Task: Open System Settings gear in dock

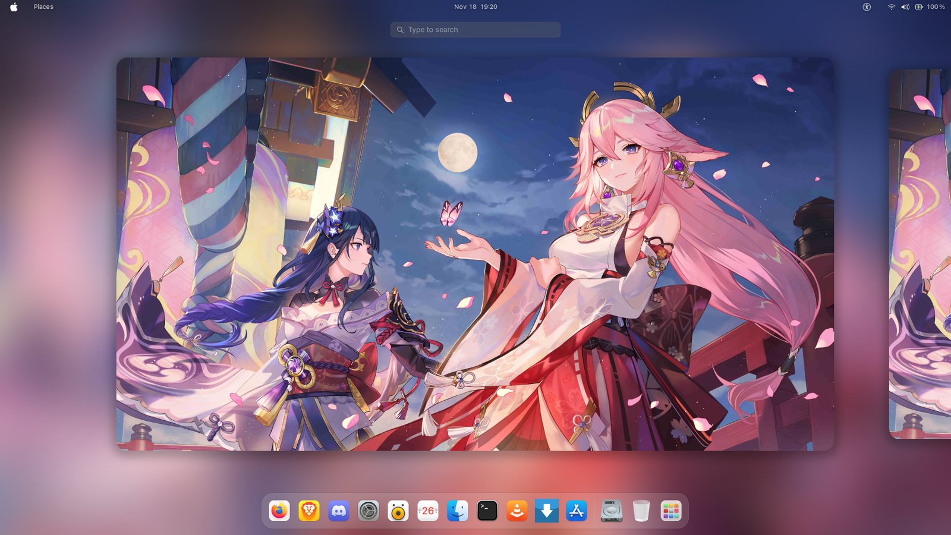Action: pos(369,511)
